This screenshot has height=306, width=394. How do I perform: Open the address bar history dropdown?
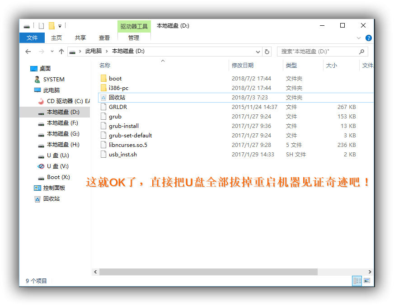[258, 52]
